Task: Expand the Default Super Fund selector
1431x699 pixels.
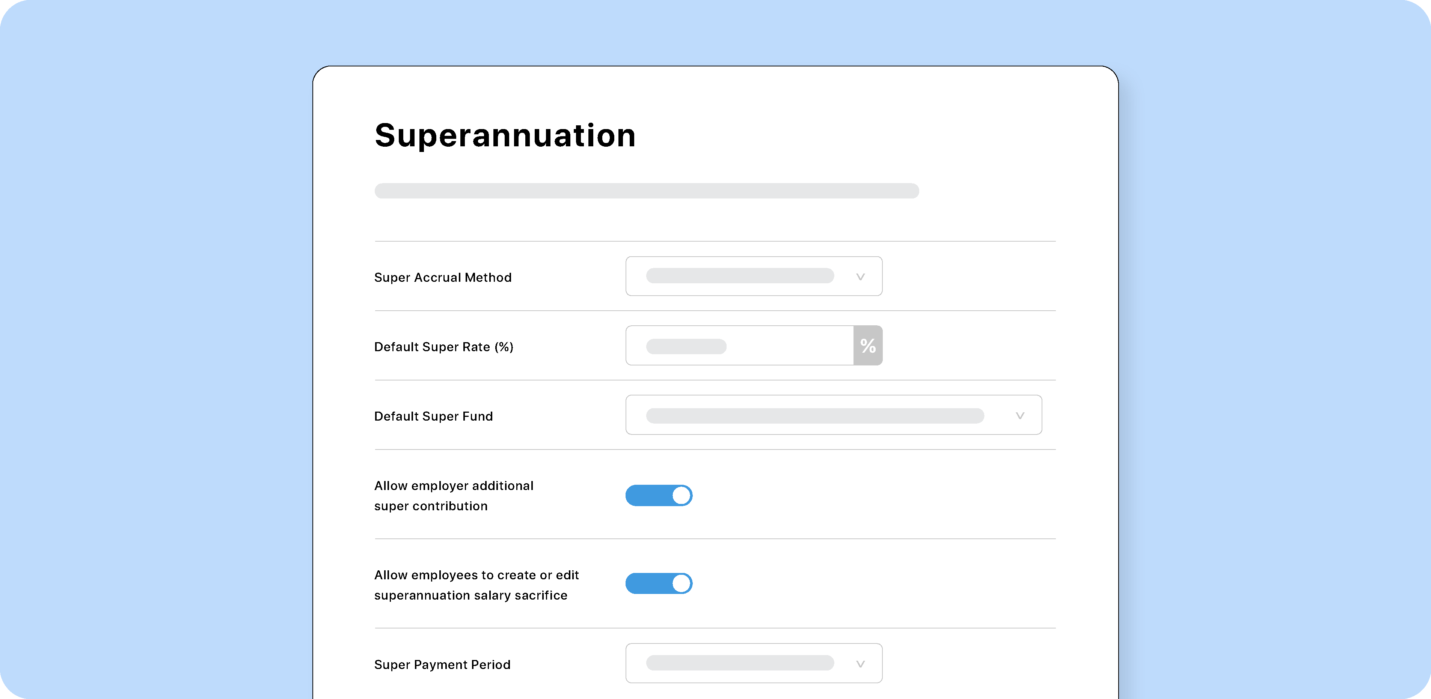Action: (833, 415)
